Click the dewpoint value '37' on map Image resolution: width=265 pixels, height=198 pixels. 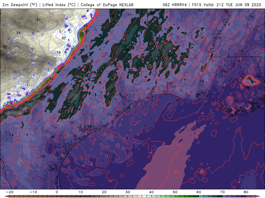click(x=64, y=38)
